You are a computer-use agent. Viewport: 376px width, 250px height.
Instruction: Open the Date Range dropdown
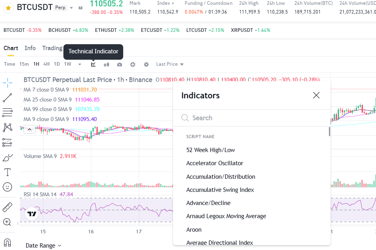pos(43,246)
